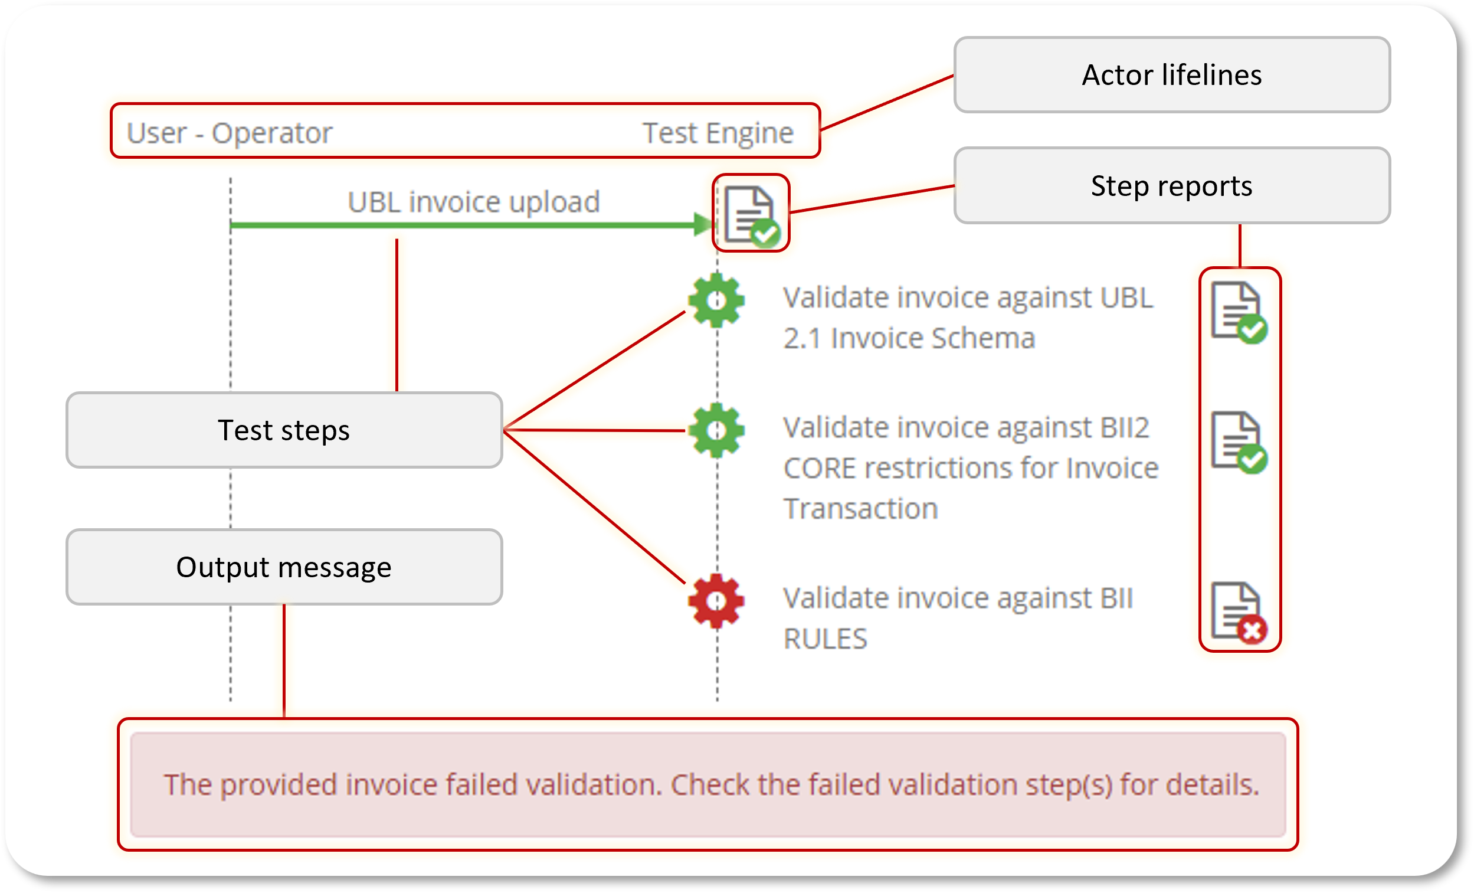1474x893 pixels.
Task: Click the green UBL invoice upload arrow line
Action: (462, 225)
